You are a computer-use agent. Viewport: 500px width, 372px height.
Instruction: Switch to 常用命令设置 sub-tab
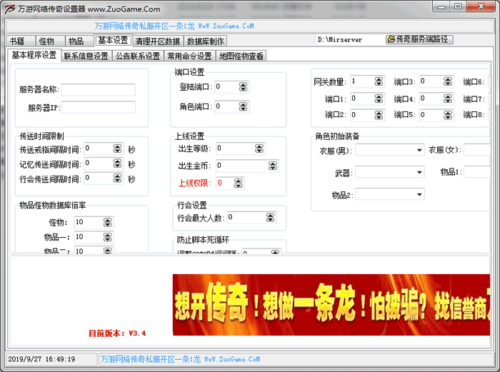coord(189,56)
